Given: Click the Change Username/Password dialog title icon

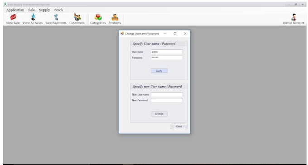Looking at the screenshot, I should coord(122,34).
